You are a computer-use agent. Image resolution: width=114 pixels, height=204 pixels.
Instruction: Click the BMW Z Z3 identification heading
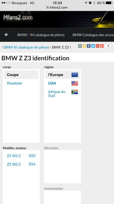coord(35,58)
